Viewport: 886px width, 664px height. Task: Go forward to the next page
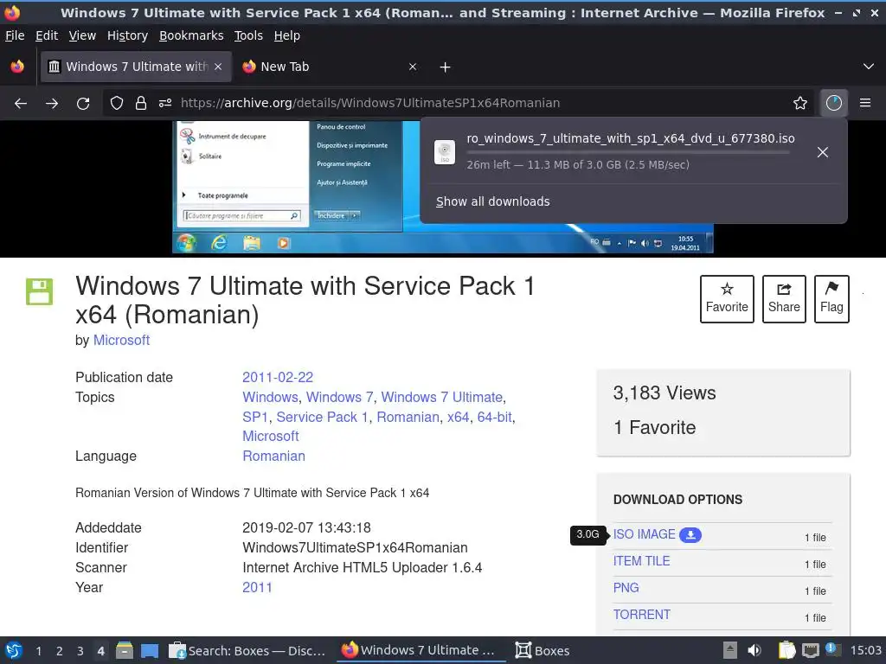pos(52,104)
